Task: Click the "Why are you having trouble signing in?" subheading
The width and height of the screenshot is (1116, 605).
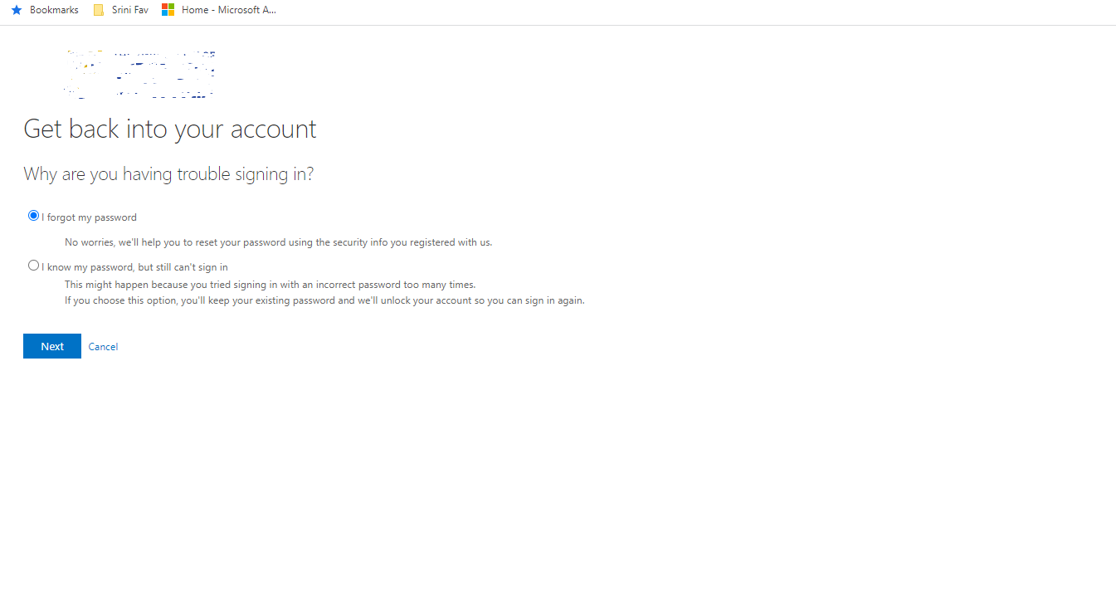Action: (168, 173)
